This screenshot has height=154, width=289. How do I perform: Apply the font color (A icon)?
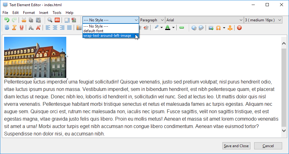[168, 28]
